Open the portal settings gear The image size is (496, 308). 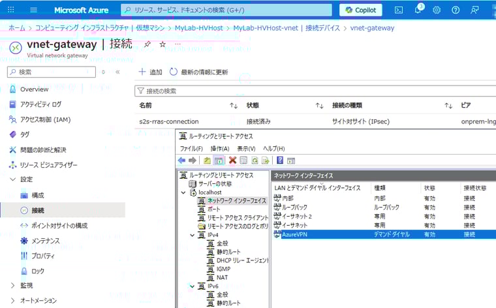pyautogui.click(x=437, y=10)
